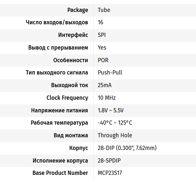The width and height of the screenshot is (196, 182).
Task: Click the value 16 for inputs/outputs
Action: click(x=100, y=22)
